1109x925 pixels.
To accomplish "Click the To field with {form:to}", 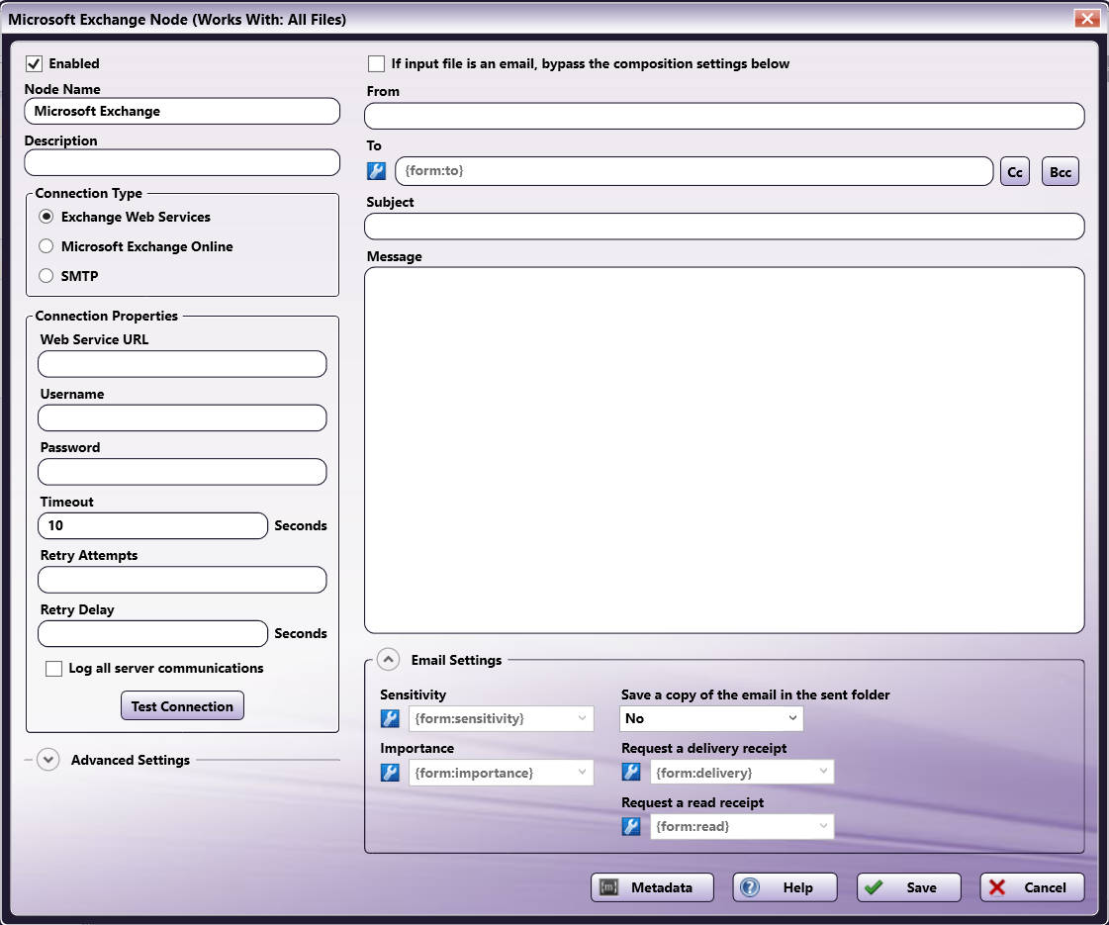I will pyautogui.click(x=693, y=171).
